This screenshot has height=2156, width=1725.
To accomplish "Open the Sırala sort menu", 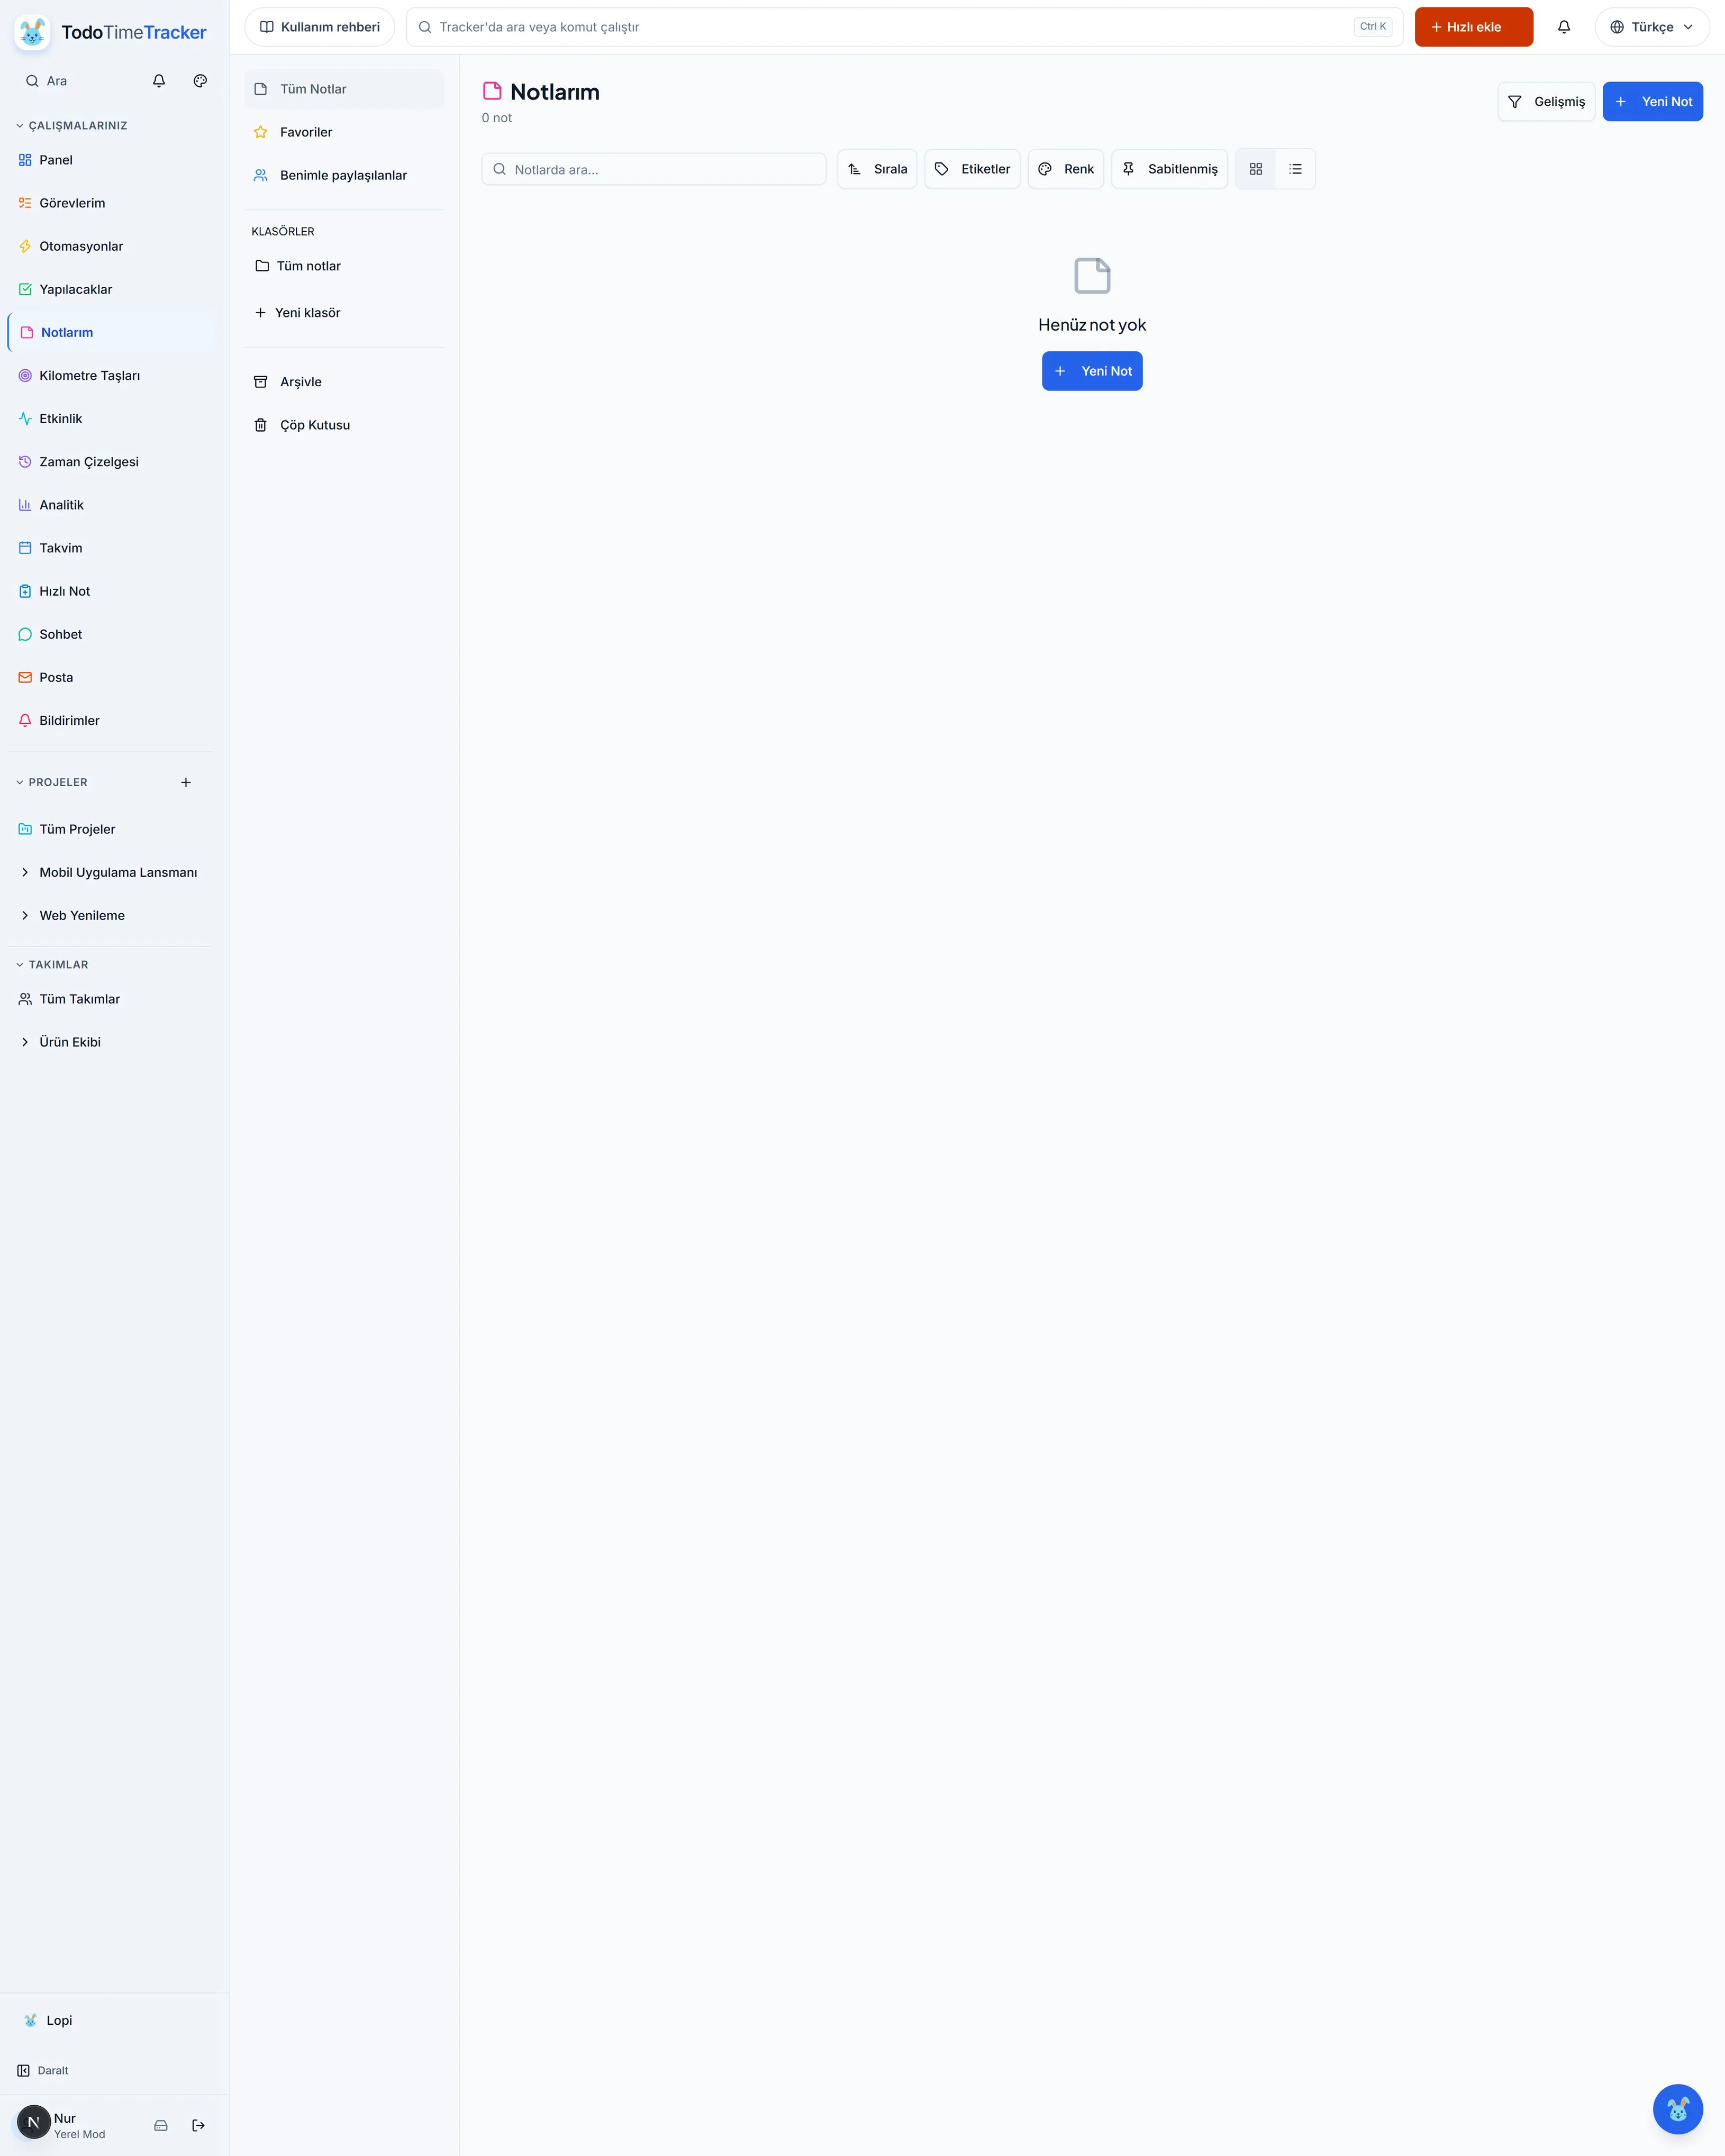I will tap(877, 169).
